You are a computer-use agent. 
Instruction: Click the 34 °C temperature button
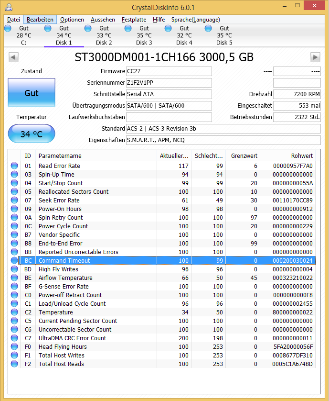click(x=32, y=134)
